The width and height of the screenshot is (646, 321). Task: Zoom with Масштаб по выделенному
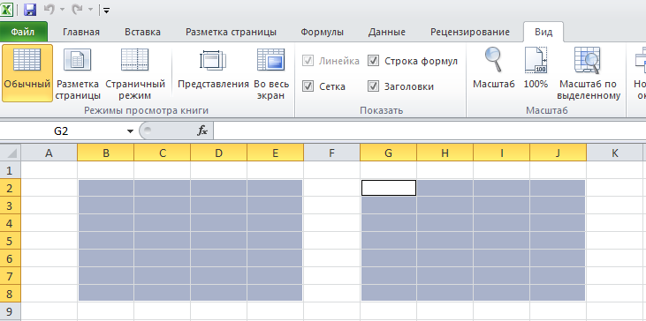[589, 73]
